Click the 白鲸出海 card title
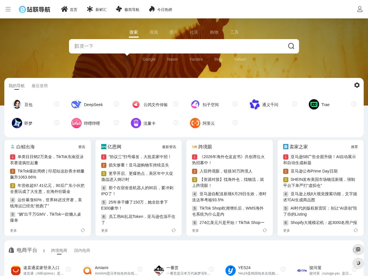Viewport: 368px width, 276px height. coord(26,147)
